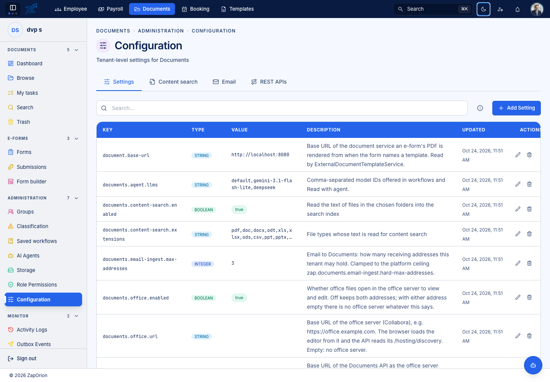550x382 pixels.
Task: Open the Trash folder
Action: click(x=43, y=122)
